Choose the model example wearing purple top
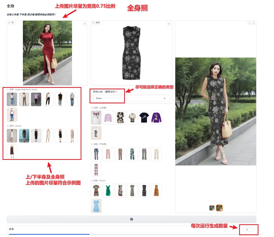This screenshot has width=274, height=237. 36,99
